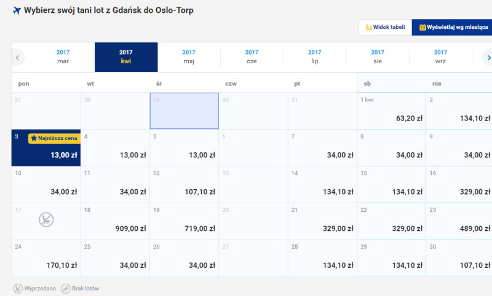This screenshot has height=296, width=492.
Task: Open the 2017 sie month tab
Action: click(x=378, y=57)
